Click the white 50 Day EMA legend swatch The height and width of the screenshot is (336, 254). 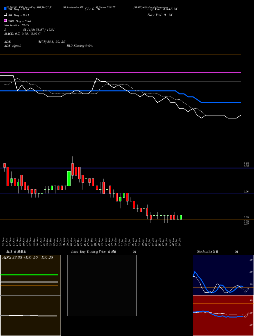click(x=5, y=14)
